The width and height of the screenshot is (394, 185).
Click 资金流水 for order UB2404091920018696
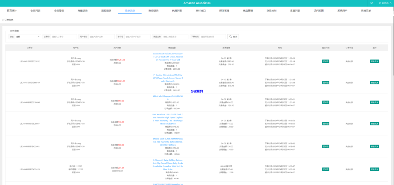374,102
